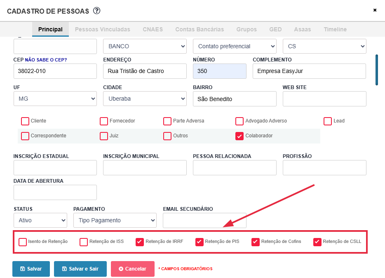Close the Cadastro de Pessoas dialog
The height and width of the screenshot is (278, 385).
(x=375, y=10)
